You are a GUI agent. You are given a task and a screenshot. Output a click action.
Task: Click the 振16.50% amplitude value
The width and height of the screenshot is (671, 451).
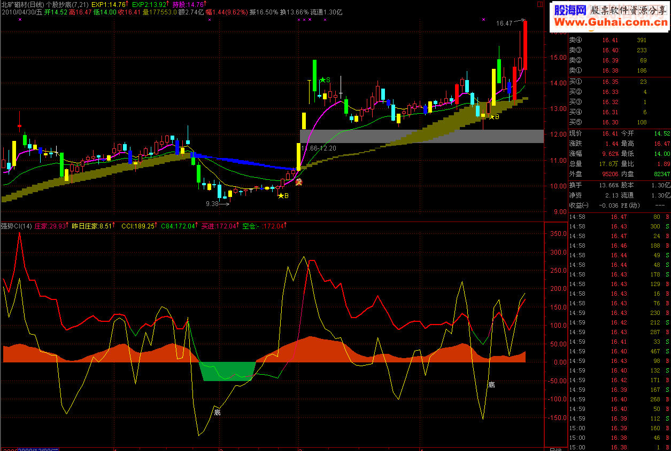point(263,12)
